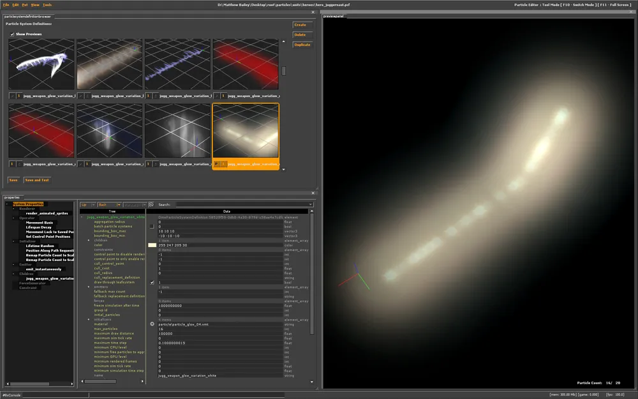This screenshot has height=399, width=638.
Task: Click the material picker icon next to particle_glow_04.vmt
Action: point(152,324)
